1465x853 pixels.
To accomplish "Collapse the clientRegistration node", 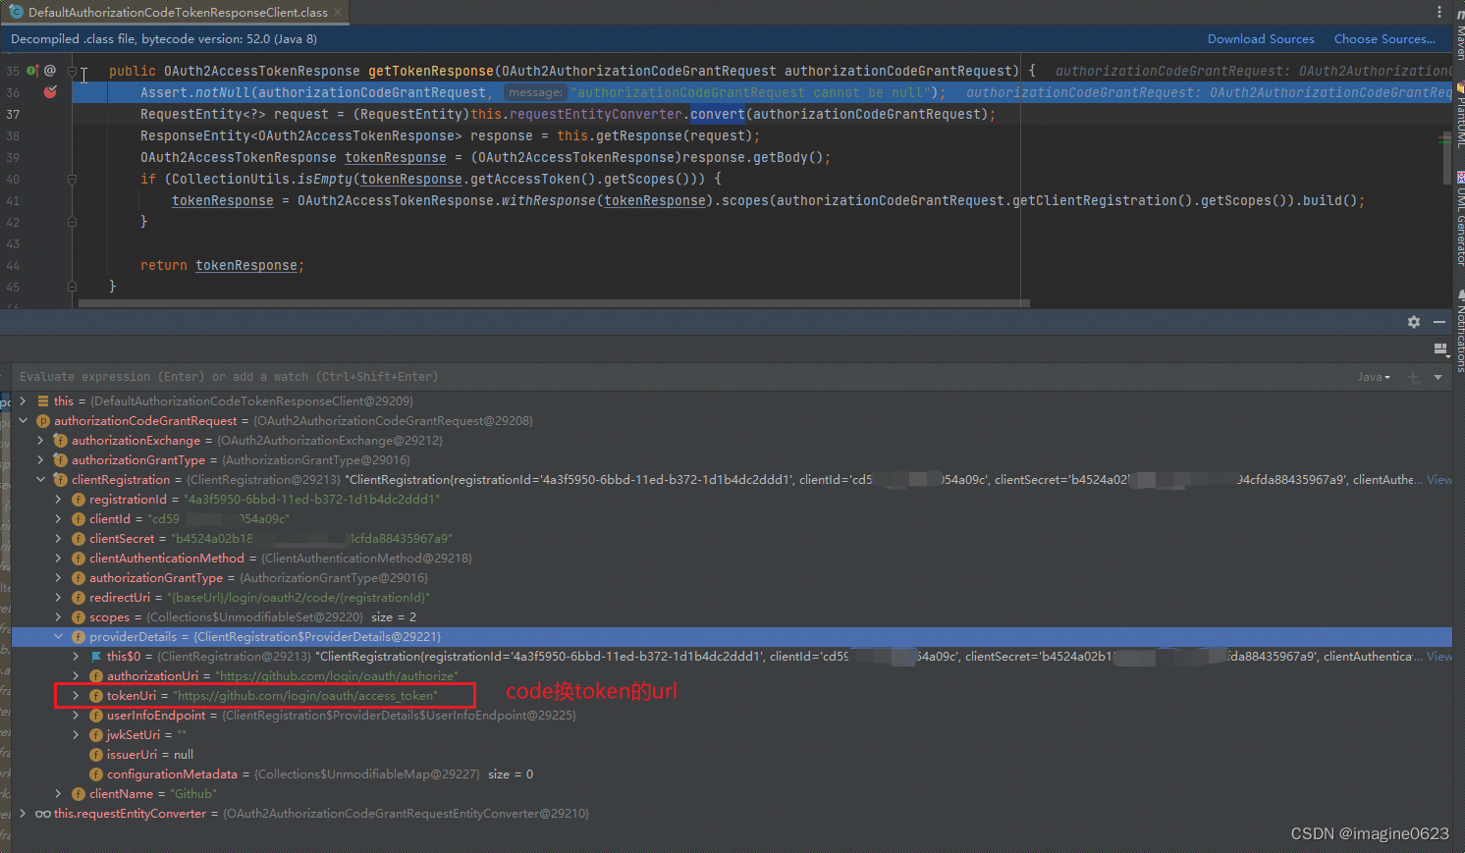I will click(40, 480).
